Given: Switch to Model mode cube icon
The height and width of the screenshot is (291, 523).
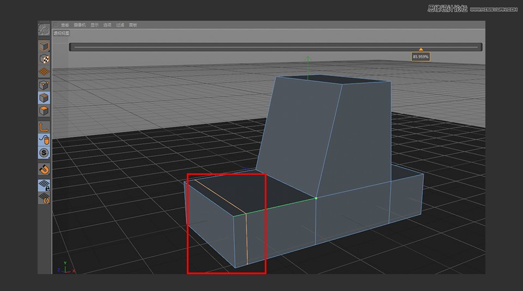Looking at the screenshot, I should point(44,46).
